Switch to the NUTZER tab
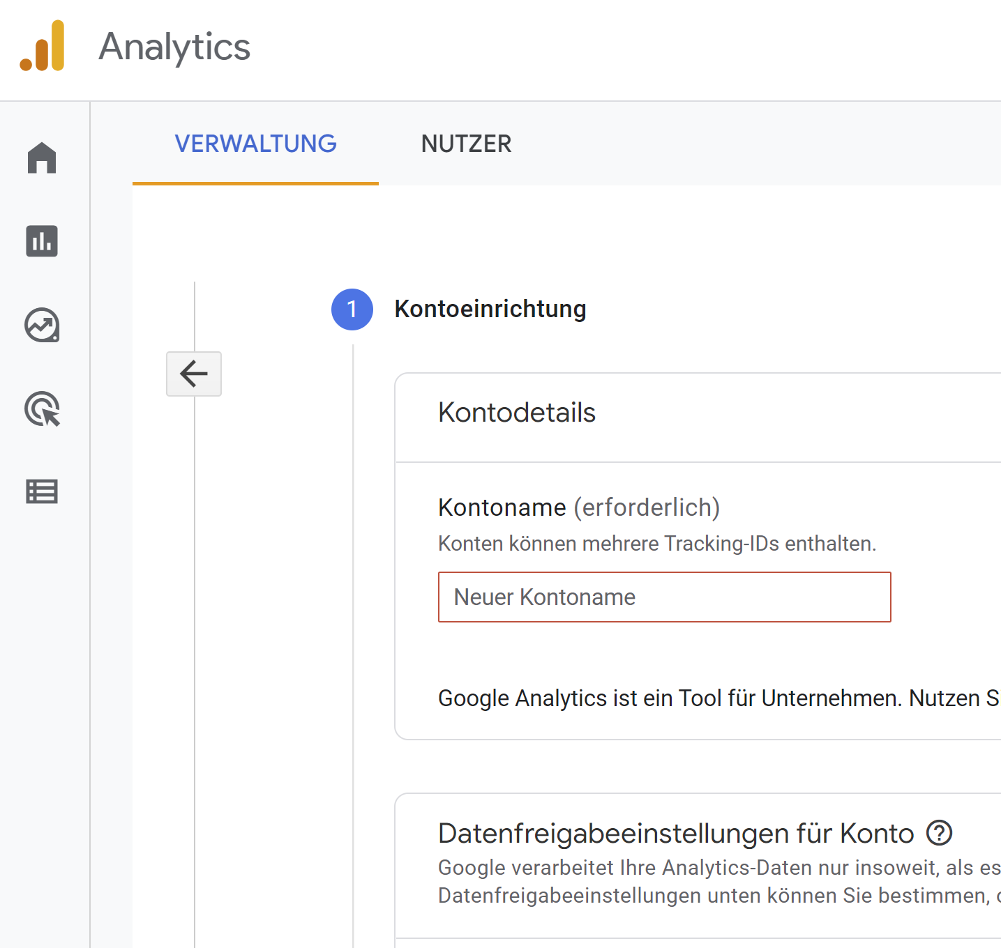This screenshot has width=1001, height=948. pos(466,144)
